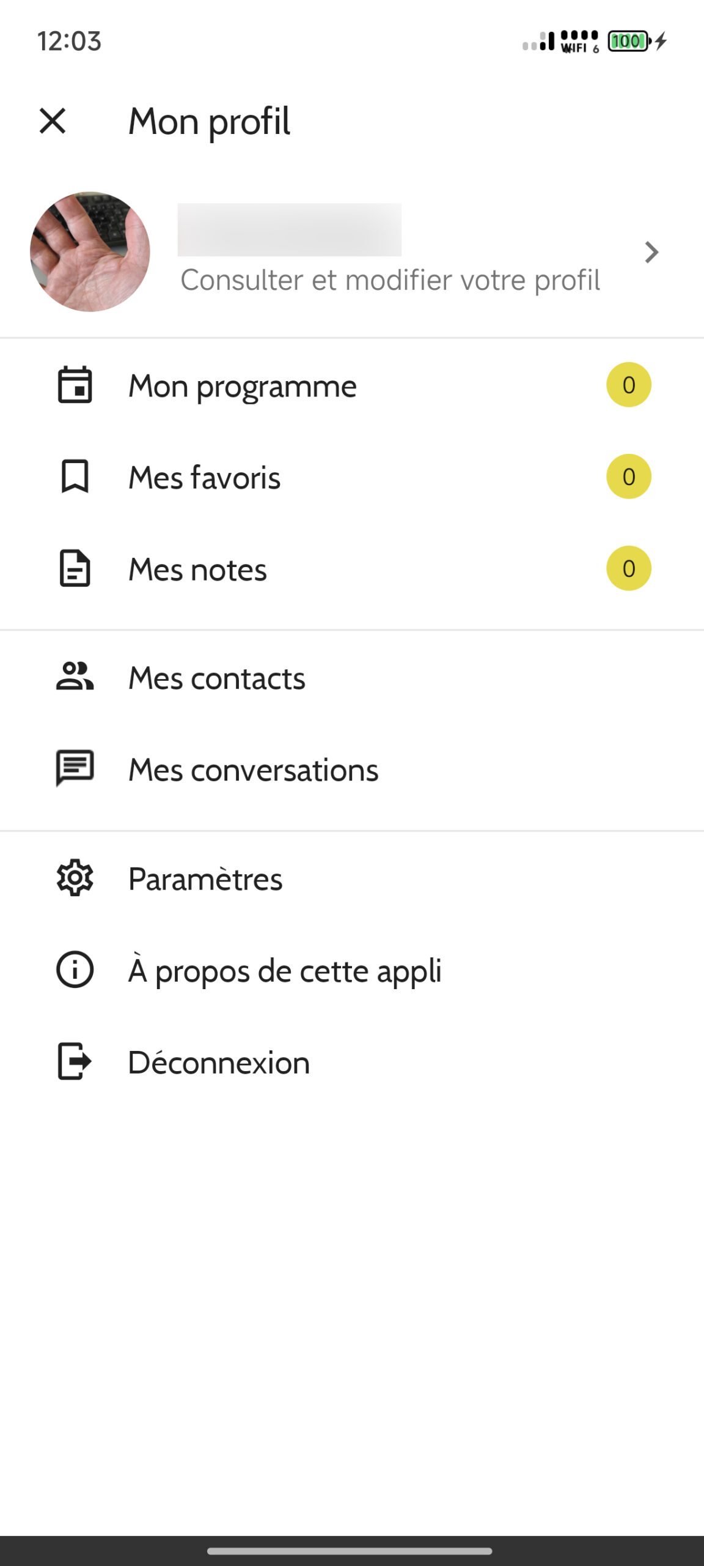The height and width of the screenshot is (1566, 704).
Task: Close the Mon profil screen
Action: [53, 121]
